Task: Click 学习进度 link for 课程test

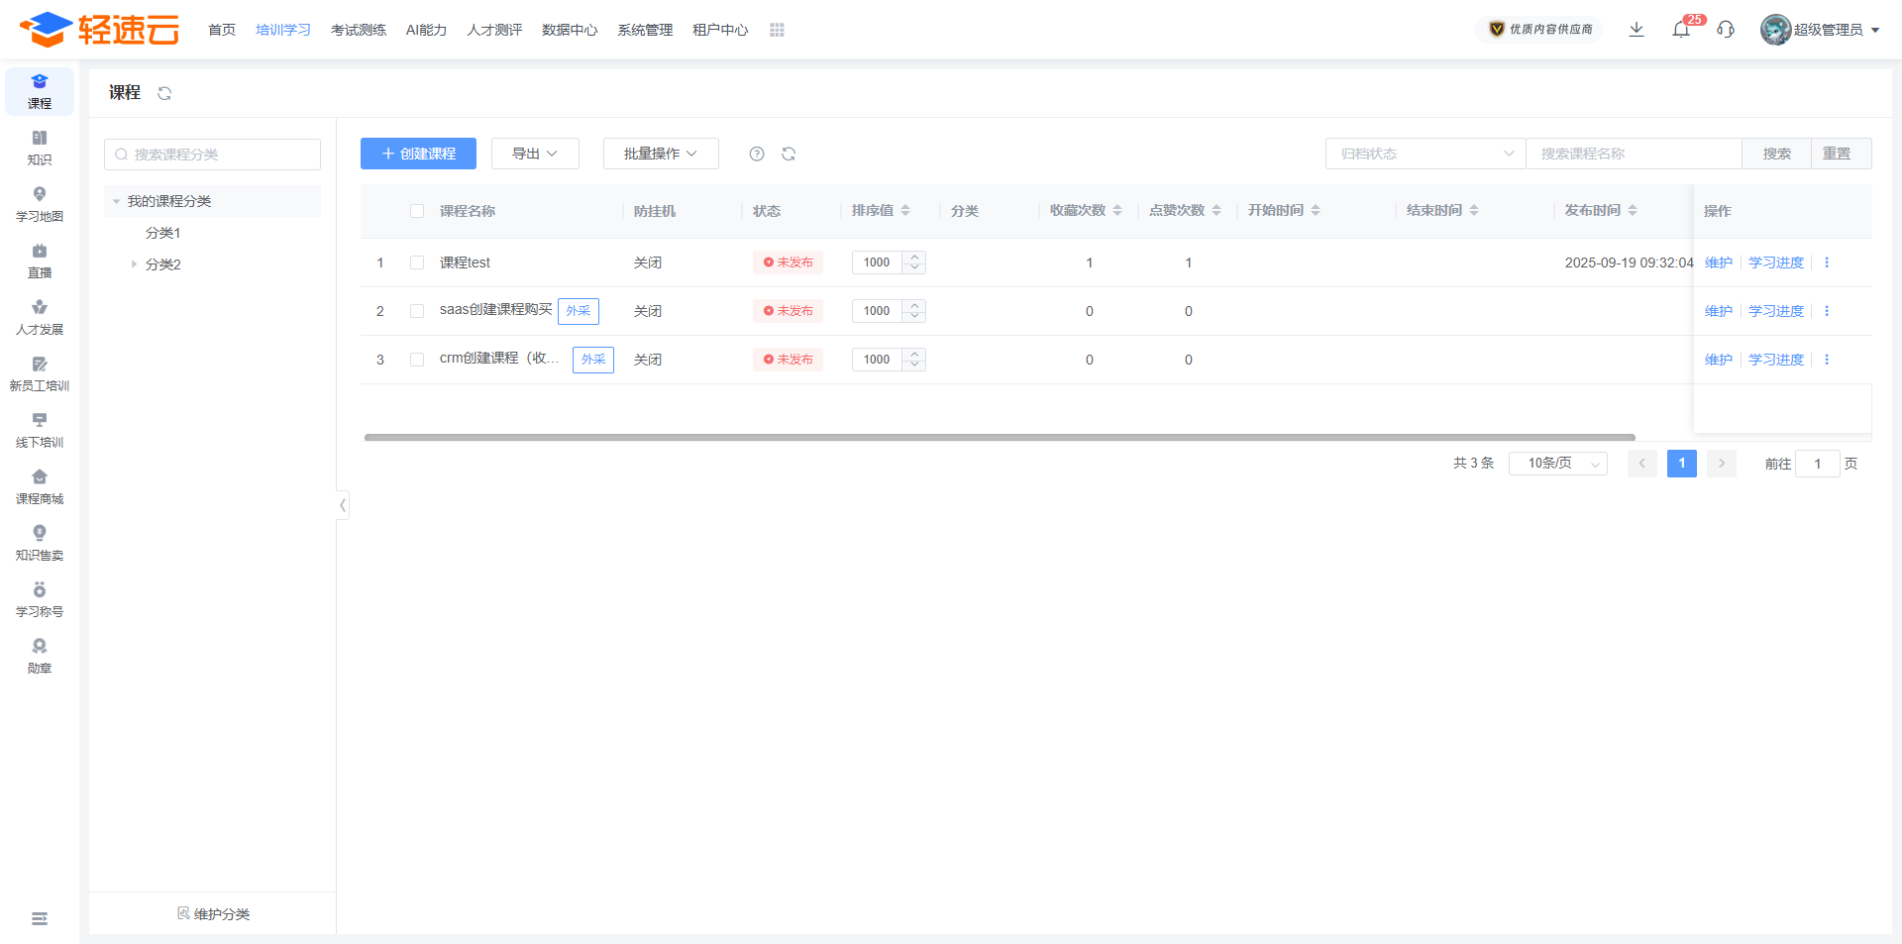Action: click(x=1776, y=262)
